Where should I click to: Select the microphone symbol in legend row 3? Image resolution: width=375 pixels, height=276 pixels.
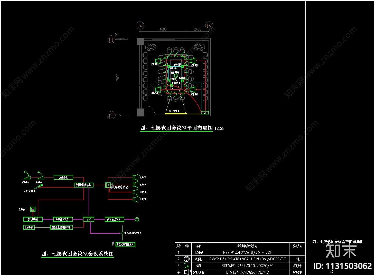tap(187, 265)
